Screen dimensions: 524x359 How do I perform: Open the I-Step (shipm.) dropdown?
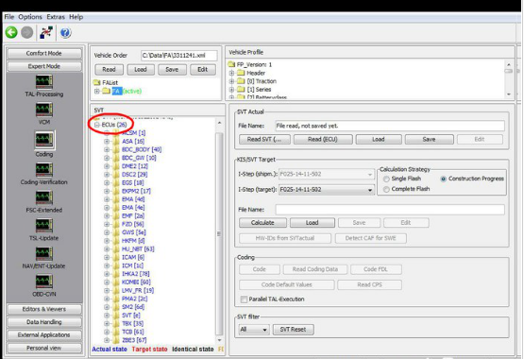370,174
